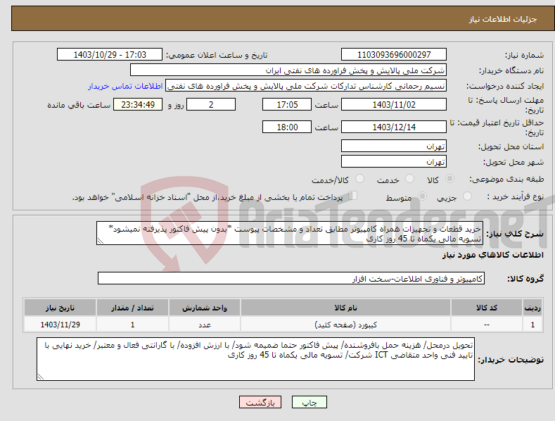Click the delivery province field تهران
The image size is (555, 421).
pyautogui.click(x=394, y=146)
